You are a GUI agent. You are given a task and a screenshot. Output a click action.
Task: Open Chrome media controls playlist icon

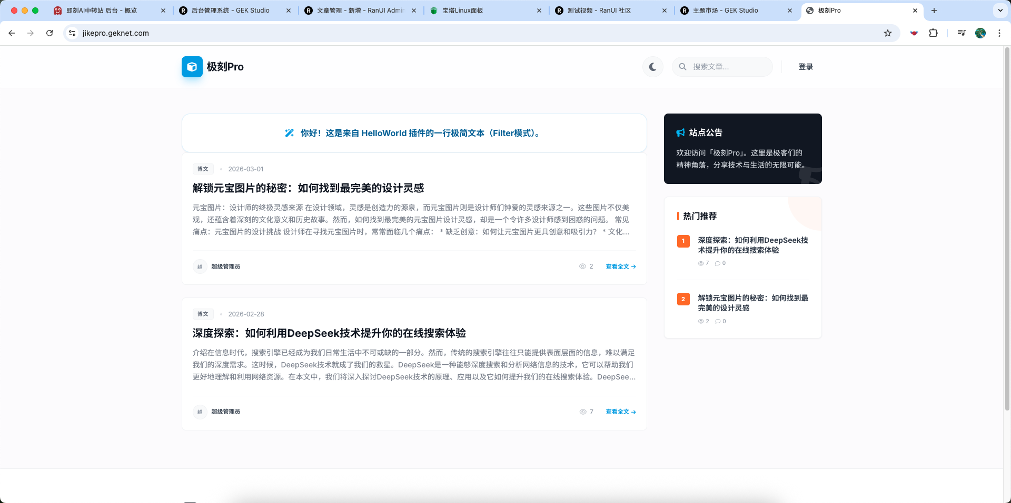tap(962, 33)
